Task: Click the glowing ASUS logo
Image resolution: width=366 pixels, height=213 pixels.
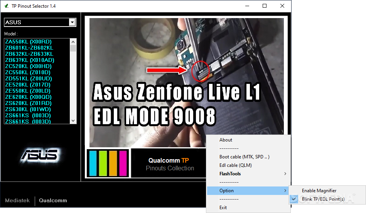Action: [40, 155]
